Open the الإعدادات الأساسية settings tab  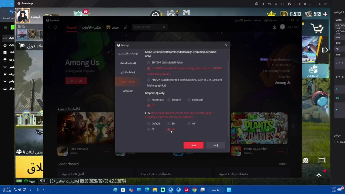click(128, 54)
